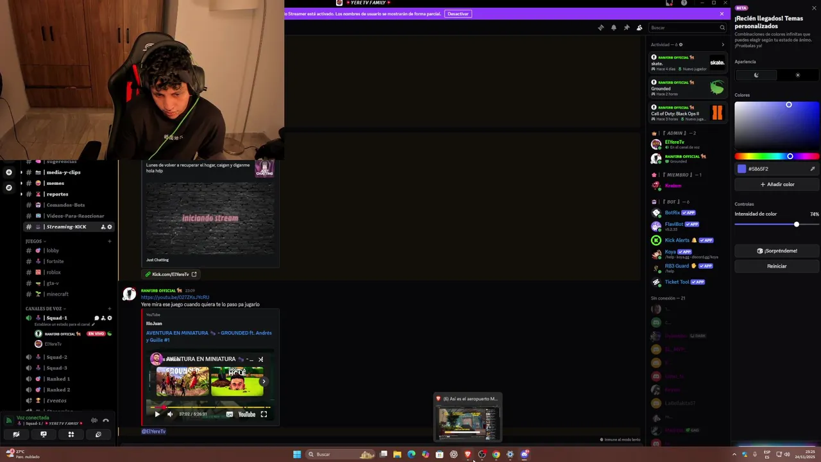
Task: Open Brave browser in taskbar
Action: pos(468,454)
